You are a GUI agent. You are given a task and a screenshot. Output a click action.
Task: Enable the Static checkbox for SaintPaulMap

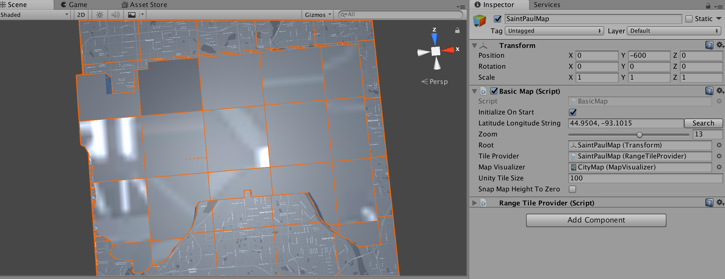[x=689, y=19]
